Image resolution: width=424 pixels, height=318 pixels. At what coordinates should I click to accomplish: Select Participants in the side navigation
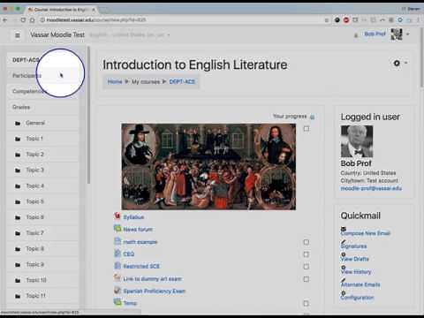tap(43, 76)
